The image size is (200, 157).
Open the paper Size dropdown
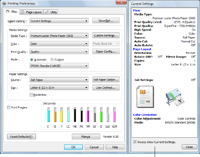pyautogui.click(x=59, y=87)
